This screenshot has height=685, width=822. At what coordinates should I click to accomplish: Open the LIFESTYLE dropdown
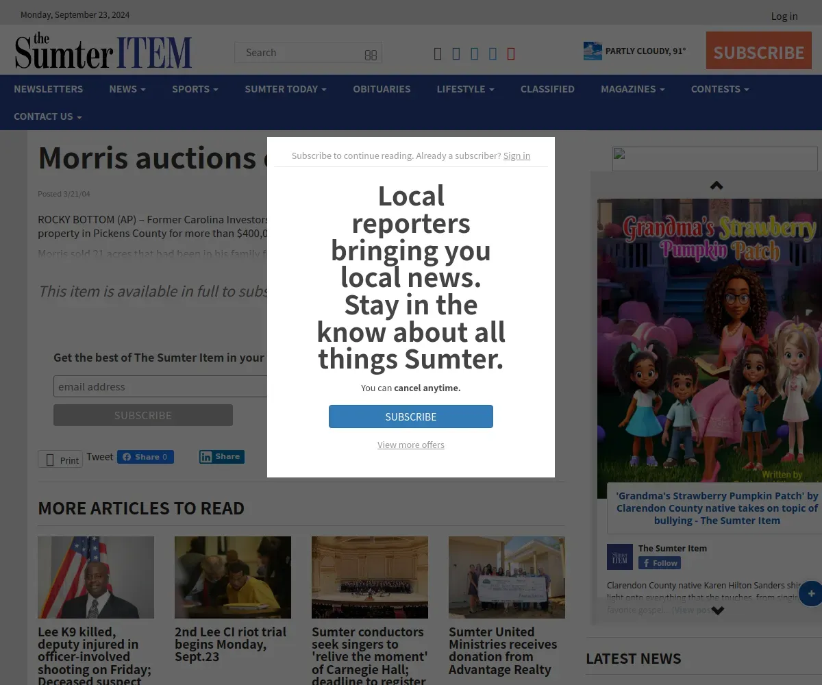[x=466, y=89]
